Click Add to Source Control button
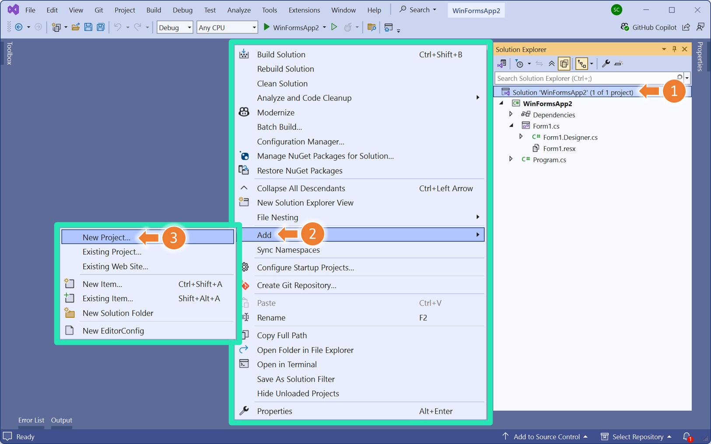Image resolution: width=711 pixels, height=444 pixels. click(545, 436)
